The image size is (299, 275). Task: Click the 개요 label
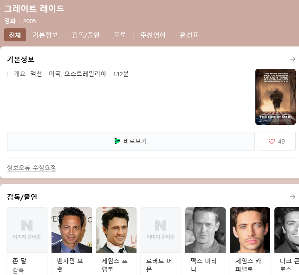pos(19,74)
